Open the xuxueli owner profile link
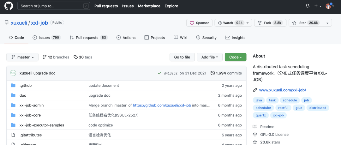The height and width of the screenshot is (145, 341). pos(19,23)
